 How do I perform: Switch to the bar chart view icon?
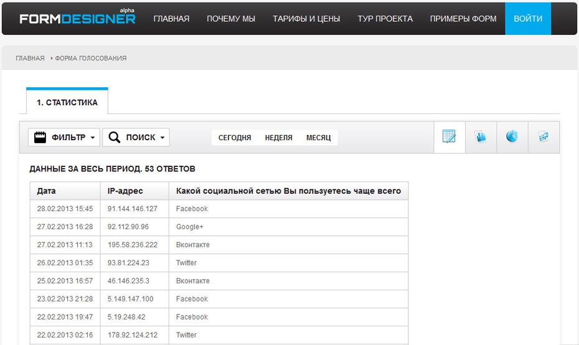[x=481, y=137]
